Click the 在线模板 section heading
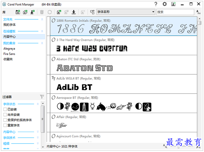This screenshot has height=152, width=204. [x=9, y=31]
